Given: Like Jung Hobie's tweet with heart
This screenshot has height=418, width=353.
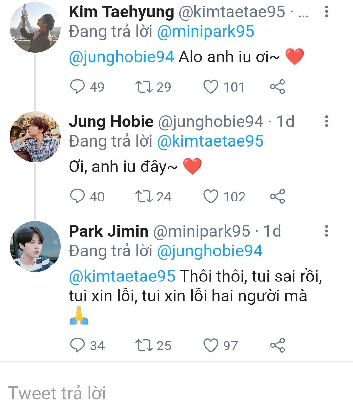Looking at the screenshot, I should click(x=211, y=197).
